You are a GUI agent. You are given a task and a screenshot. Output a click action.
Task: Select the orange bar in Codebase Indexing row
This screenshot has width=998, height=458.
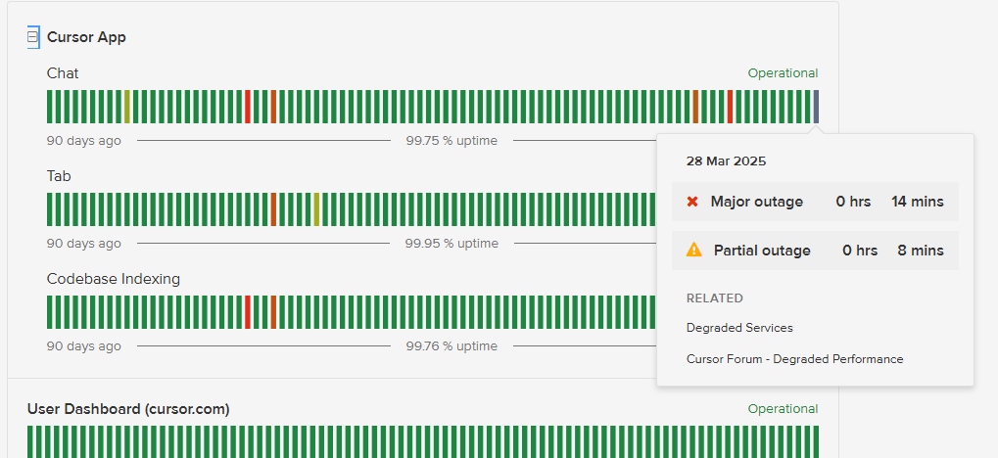273,312
